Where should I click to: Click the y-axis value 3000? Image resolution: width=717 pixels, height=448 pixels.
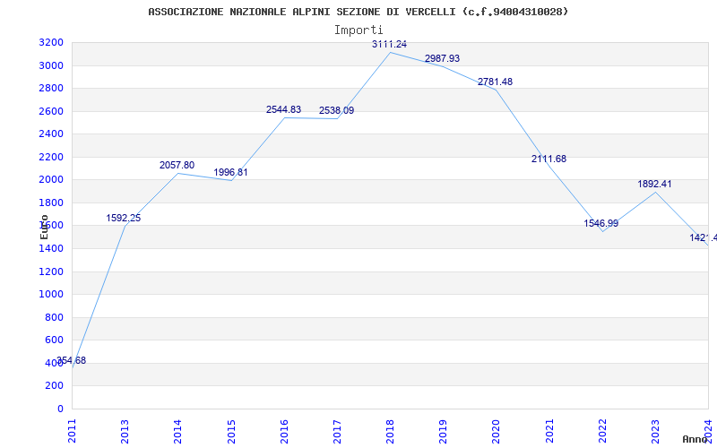tap(51, 65)
